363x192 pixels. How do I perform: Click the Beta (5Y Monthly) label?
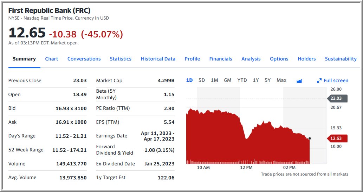click(x=106, y=94)
